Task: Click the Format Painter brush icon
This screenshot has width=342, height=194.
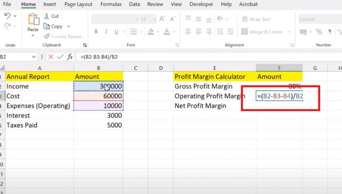Action: click(x=48, y=36)
